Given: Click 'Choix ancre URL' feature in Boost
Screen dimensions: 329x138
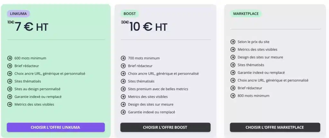Looking at the screenshot, I should (x=163, y=74).
